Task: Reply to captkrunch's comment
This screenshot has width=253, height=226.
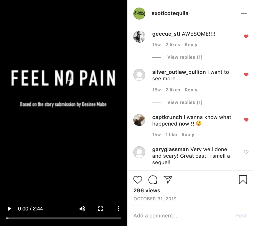Action: [x=188, y=135]
